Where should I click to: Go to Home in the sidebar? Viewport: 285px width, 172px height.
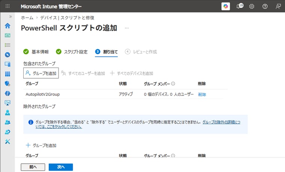click(x=7, y=25)
